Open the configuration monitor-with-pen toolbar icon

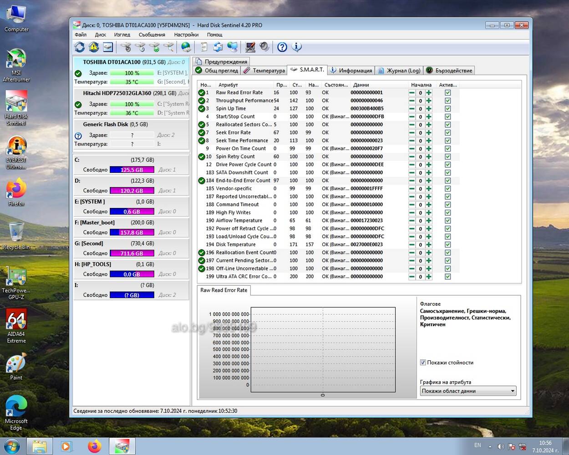250,47
